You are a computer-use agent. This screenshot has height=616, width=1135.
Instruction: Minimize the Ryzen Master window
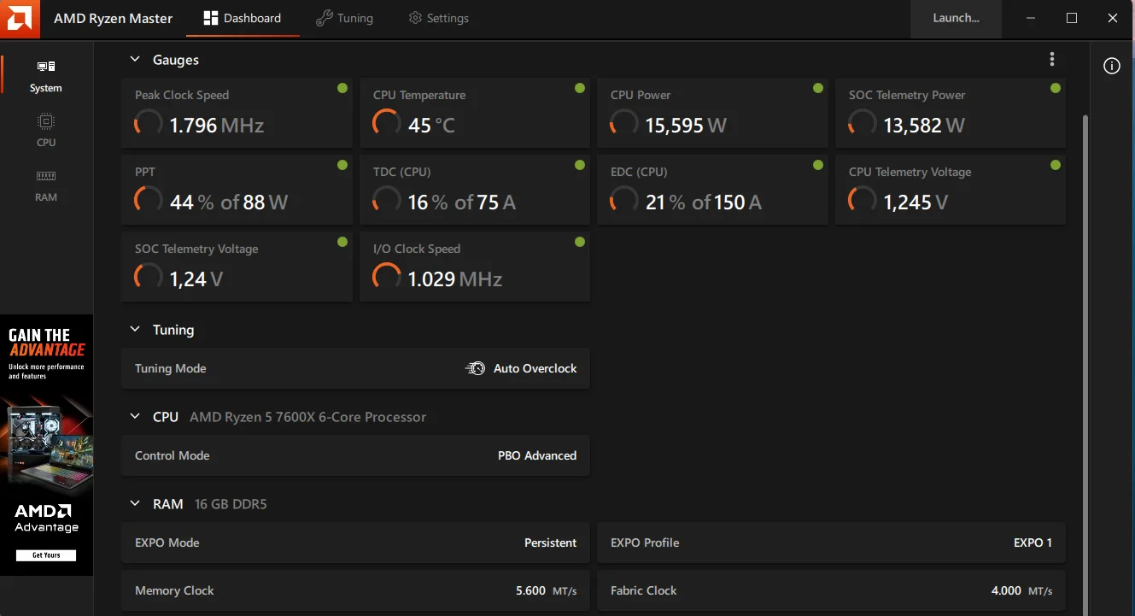point(1031,18)
